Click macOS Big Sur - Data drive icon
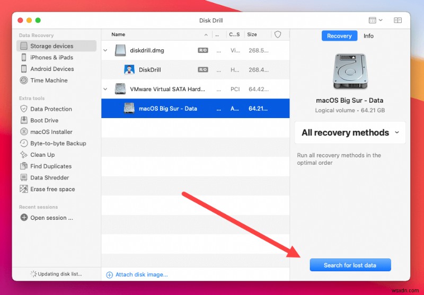Screen dimensions: 424x295 [x=129, y=109]
